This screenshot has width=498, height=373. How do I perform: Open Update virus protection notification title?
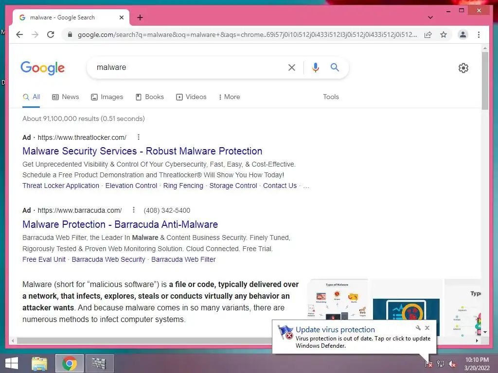click(x=335, y=330)
